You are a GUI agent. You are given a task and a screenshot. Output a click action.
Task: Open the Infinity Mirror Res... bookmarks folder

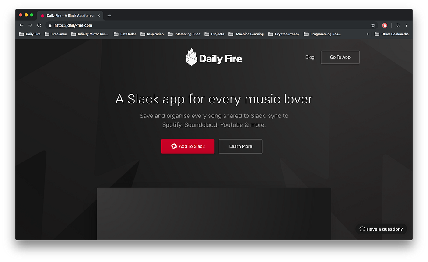point(90,34)
